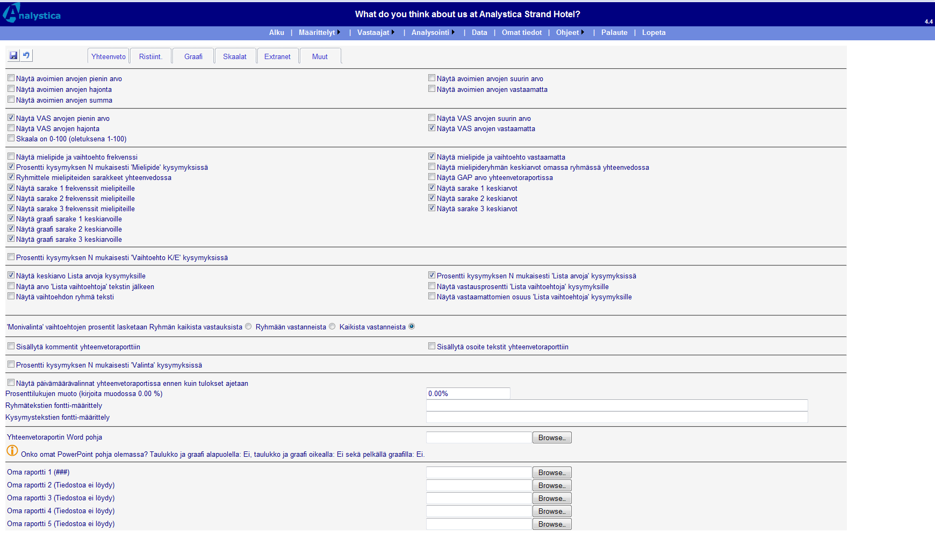
Task: Enable Näytä avoimien arvojen summa
Action: (11, 99)
